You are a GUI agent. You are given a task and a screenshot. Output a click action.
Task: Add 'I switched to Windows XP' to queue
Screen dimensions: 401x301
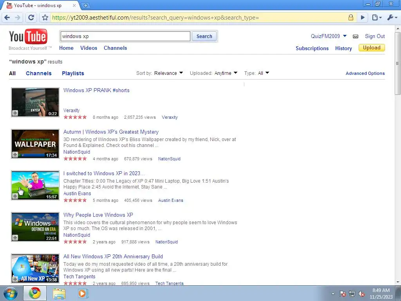pyautogui.click(x=15, y=196)
